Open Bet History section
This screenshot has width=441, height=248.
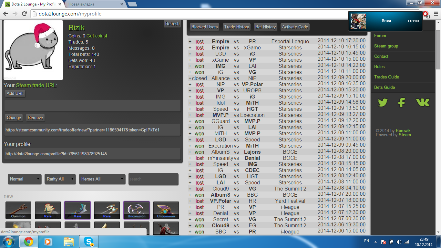265,27
